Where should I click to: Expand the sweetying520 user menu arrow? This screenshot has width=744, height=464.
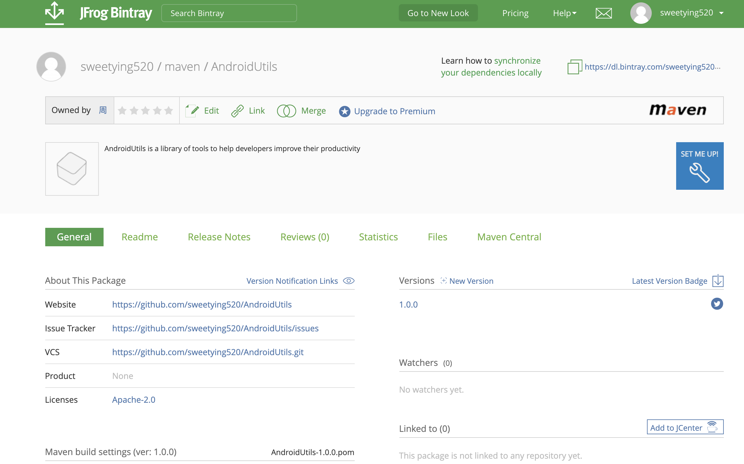point(721,13)
